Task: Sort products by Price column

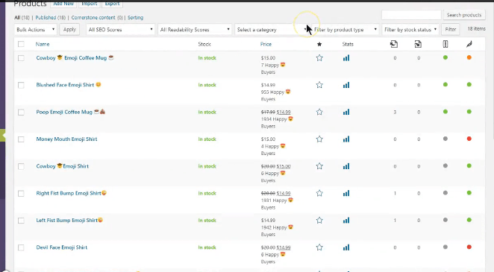Action: coord(266,44)
